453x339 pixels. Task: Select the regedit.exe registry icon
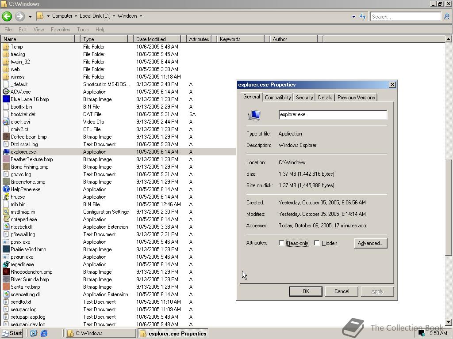tap(6, 264)
